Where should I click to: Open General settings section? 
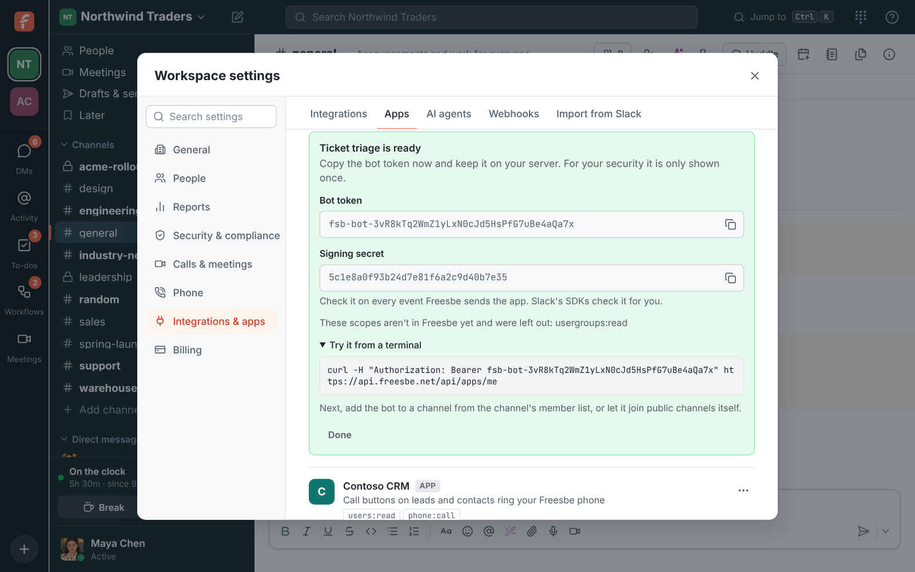(x=212, y=150)
